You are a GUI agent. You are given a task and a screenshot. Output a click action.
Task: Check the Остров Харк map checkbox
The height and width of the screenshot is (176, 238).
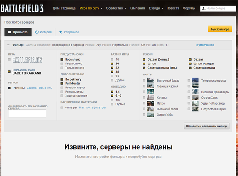[189, 97]
